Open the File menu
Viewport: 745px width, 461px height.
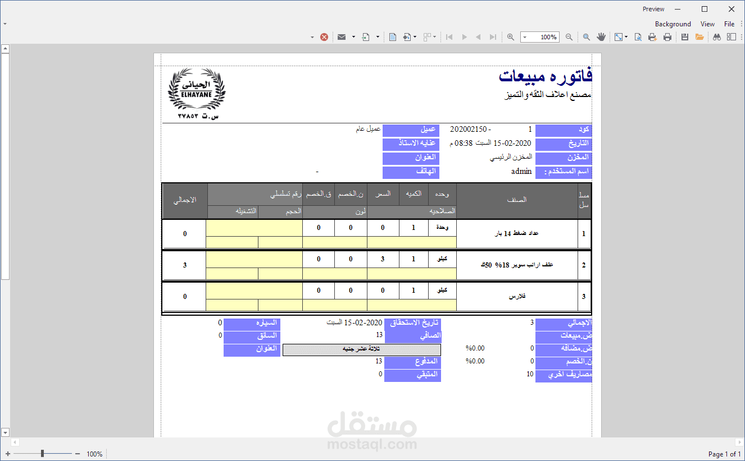[x=729, y=24]
